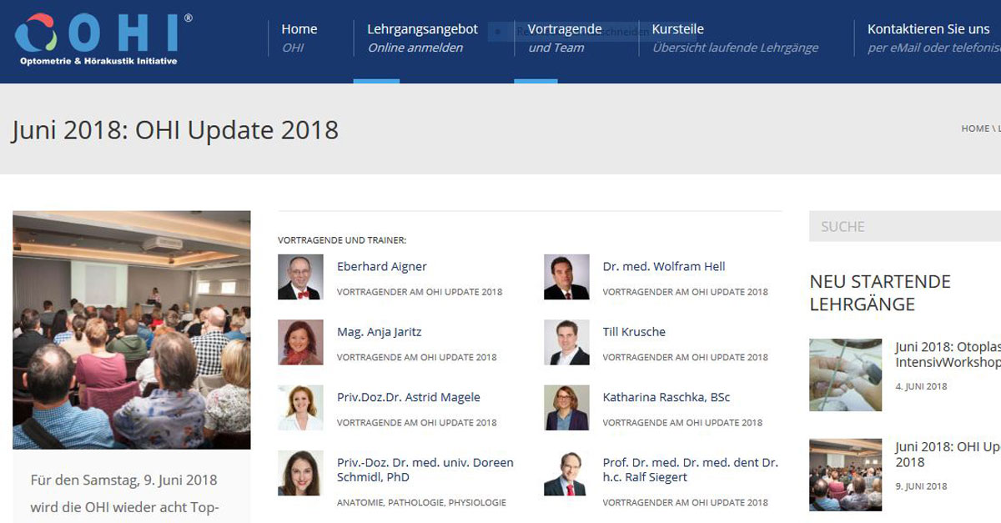Open Eberhard Aigner portrait photo

(300, 277)
